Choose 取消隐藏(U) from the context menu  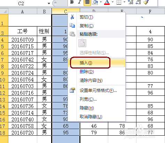click(x=97, y=117)
